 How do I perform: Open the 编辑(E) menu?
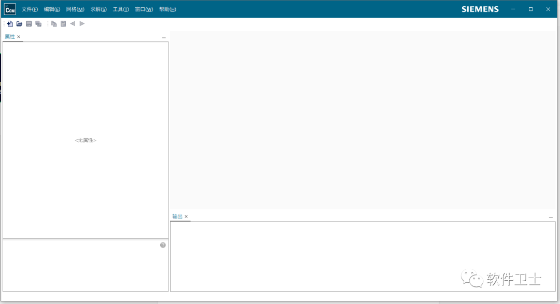[52, 9]
